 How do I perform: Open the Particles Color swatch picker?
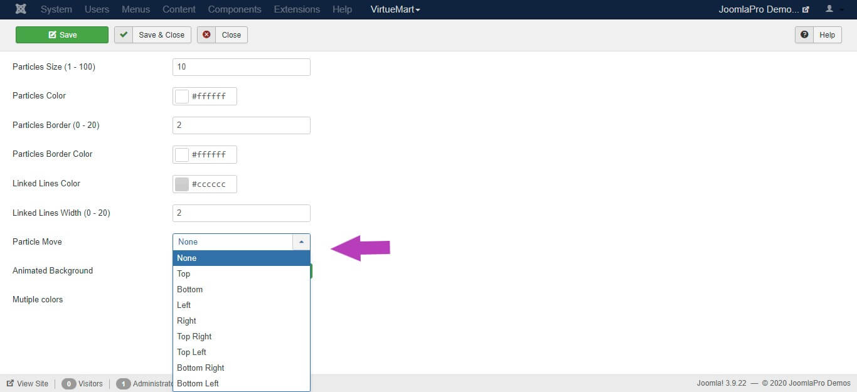(182, 97)
